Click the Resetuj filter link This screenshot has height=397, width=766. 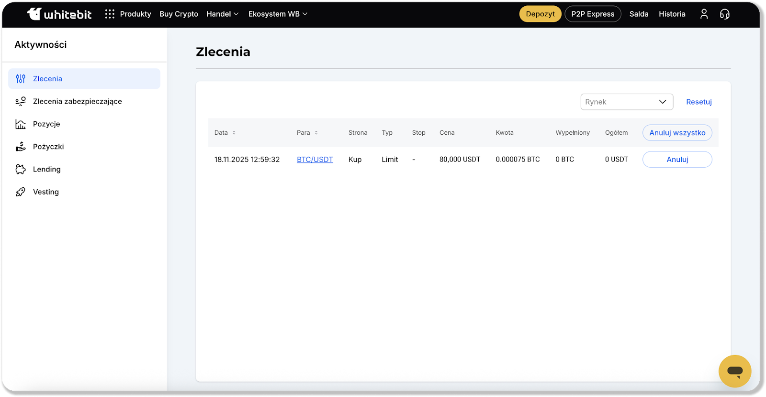pos(698,102)
